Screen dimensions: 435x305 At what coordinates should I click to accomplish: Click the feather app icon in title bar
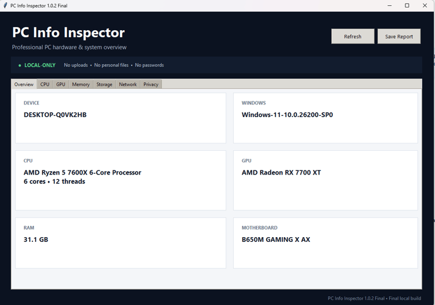tap(5, 6)
